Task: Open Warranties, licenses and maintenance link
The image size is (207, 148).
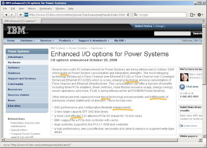Action: (25, 125)
